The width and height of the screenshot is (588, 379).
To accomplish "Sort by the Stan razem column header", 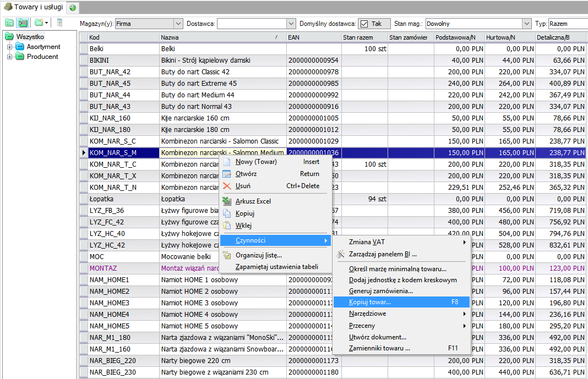I will coord(364,37).
